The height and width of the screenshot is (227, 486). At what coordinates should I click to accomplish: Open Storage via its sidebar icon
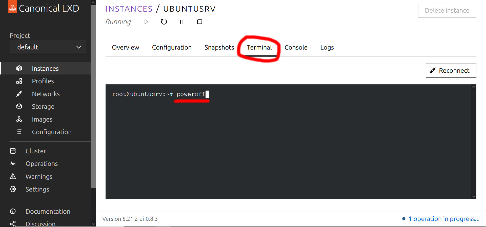click(19, 106)
